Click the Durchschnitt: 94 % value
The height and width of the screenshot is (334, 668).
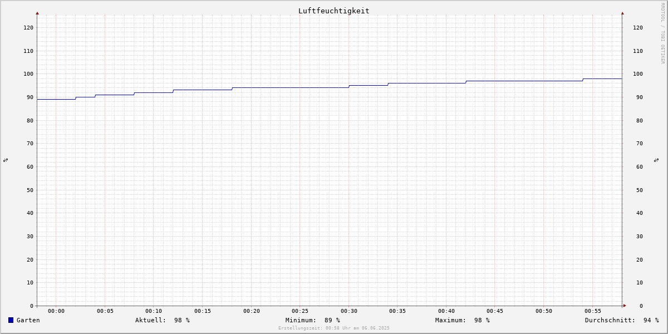(622, 320)
